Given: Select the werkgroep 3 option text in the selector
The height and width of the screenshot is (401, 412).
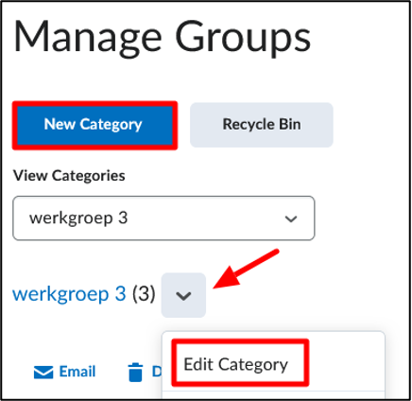Looking at the screenshot, I should click(78, 218).
